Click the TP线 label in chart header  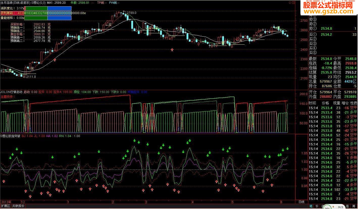coord(101,3)
